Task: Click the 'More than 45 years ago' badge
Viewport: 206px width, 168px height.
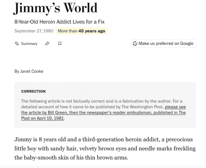Action: coord(81,31)
